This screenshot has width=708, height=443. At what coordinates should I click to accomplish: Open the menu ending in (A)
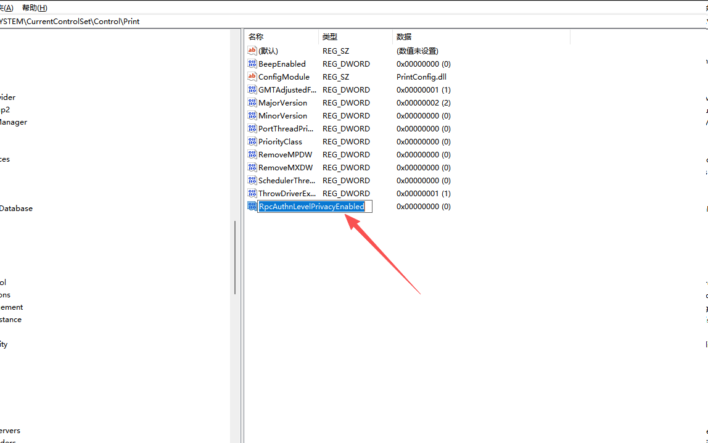point(5,7)
